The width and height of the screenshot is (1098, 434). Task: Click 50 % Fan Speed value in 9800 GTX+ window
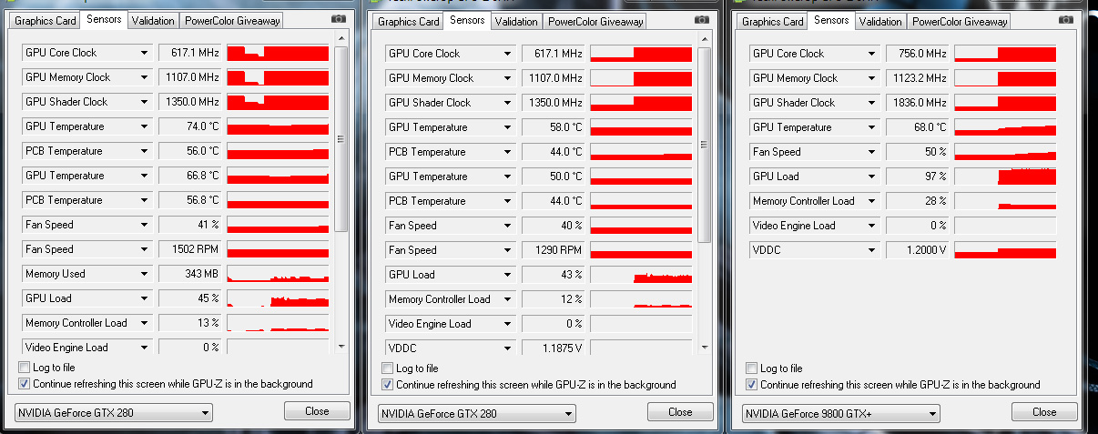tap(919, 152)
